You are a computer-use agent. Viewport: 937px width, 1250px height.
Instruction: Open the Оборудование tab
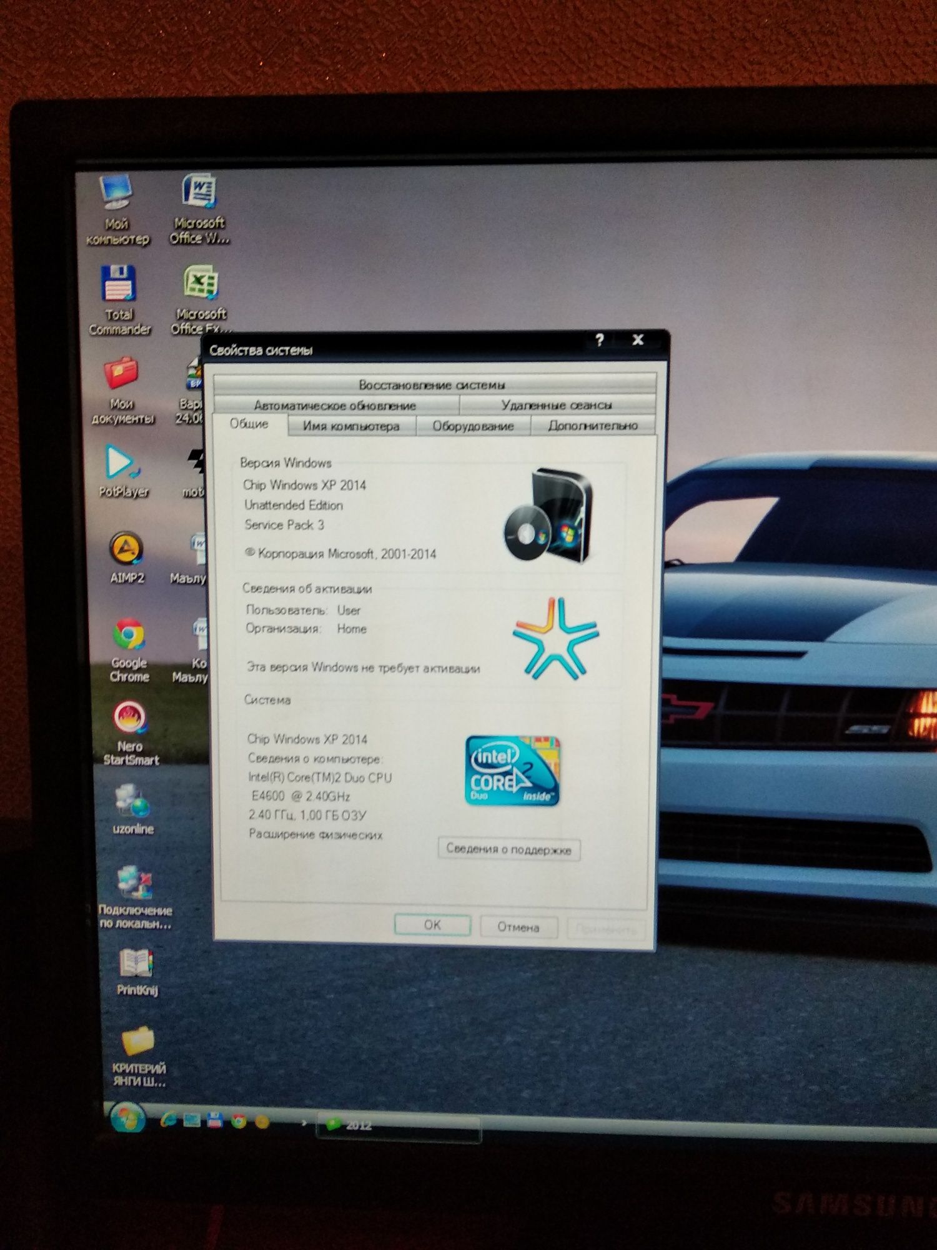(473, 426)
